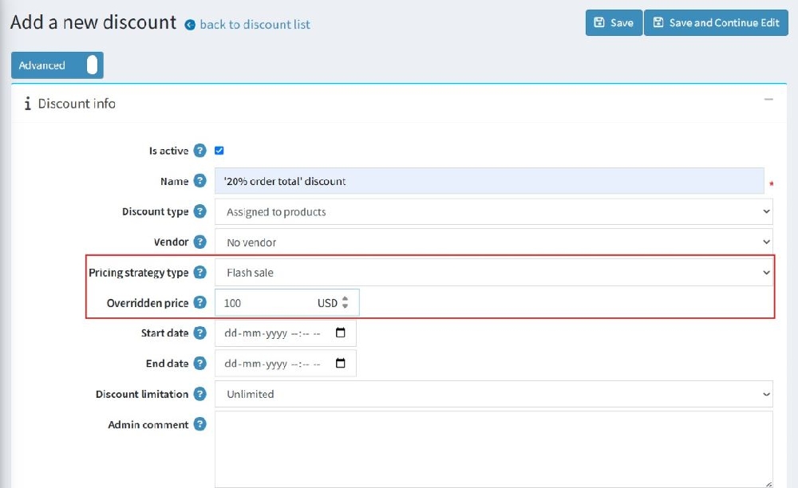Follow the back to discount list link
Viewport: 798px width, 488px height.
[x=255, y=25]
